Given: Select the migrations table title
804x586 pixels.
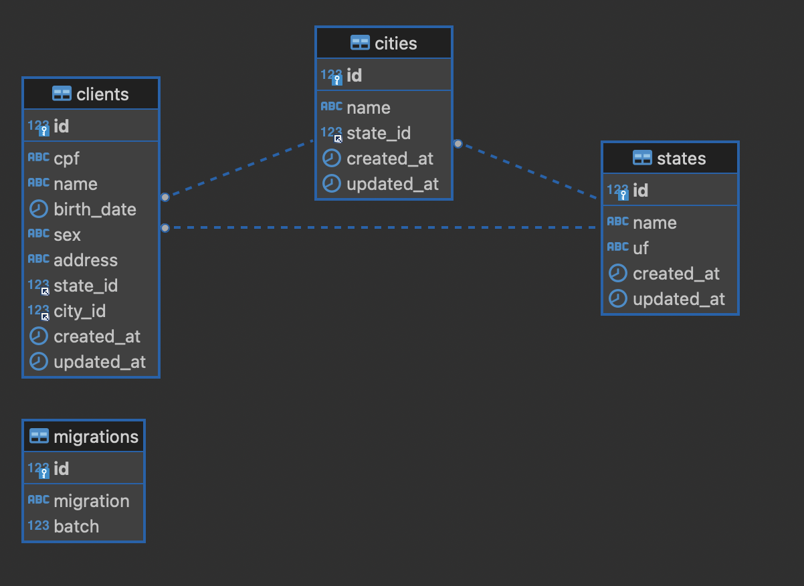Looking at the screenshot, I should [96, 437].
